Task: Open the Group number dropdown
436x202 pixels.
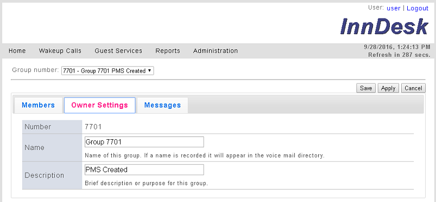Action: tap(108, 71)
